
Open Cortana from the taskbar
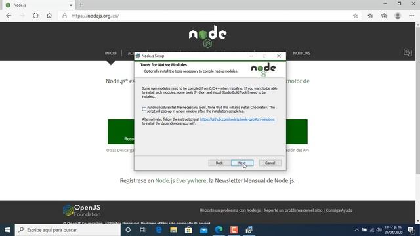(x=128, y=230)
